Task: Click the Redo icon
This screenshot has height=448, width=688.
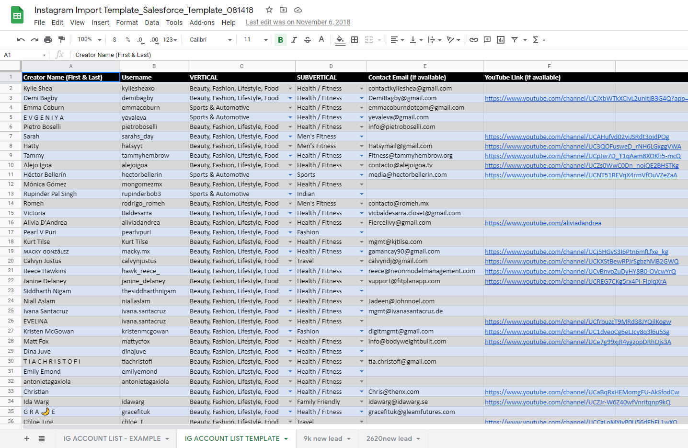Action: 34,40
